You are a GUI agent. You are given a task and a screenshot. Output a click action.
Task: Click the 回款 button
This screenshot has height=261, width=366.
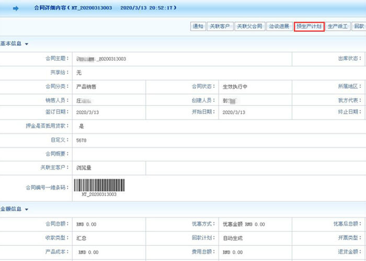(359, 27)
